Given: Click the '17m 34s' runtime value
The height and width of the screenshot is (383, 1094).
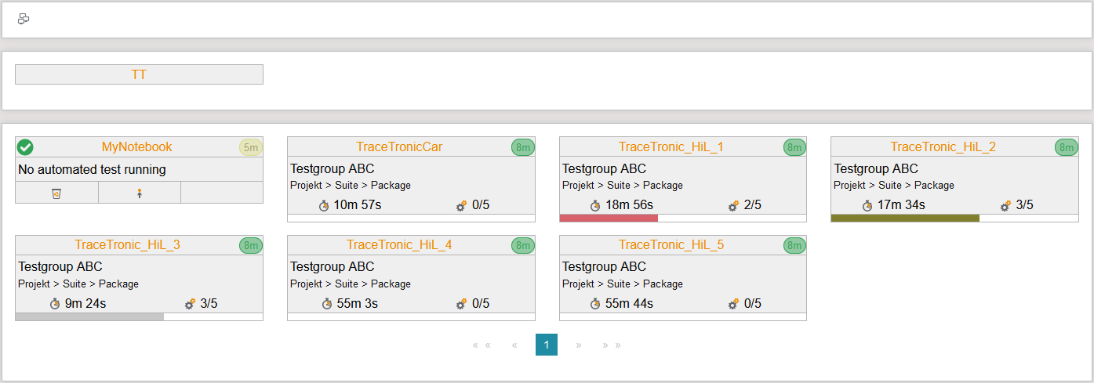Looking at the screenshot, I should 901,206.
